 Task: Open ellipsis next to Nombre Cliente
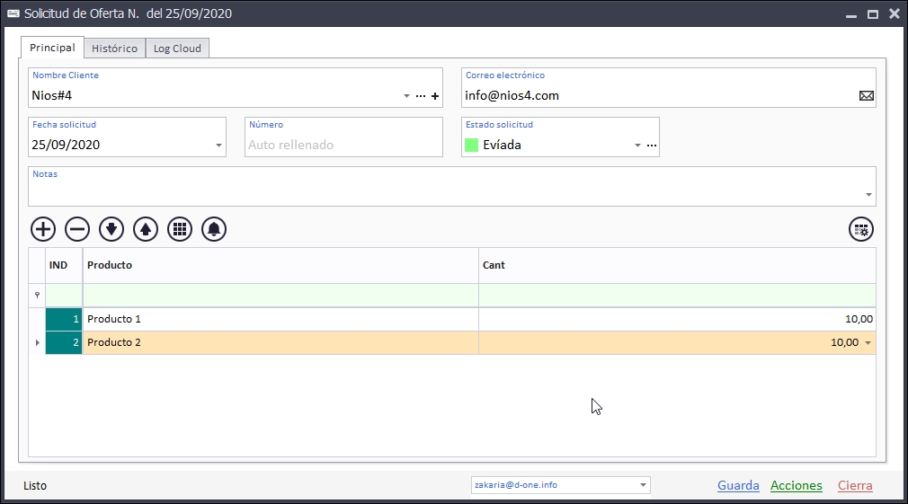(420, 96)
